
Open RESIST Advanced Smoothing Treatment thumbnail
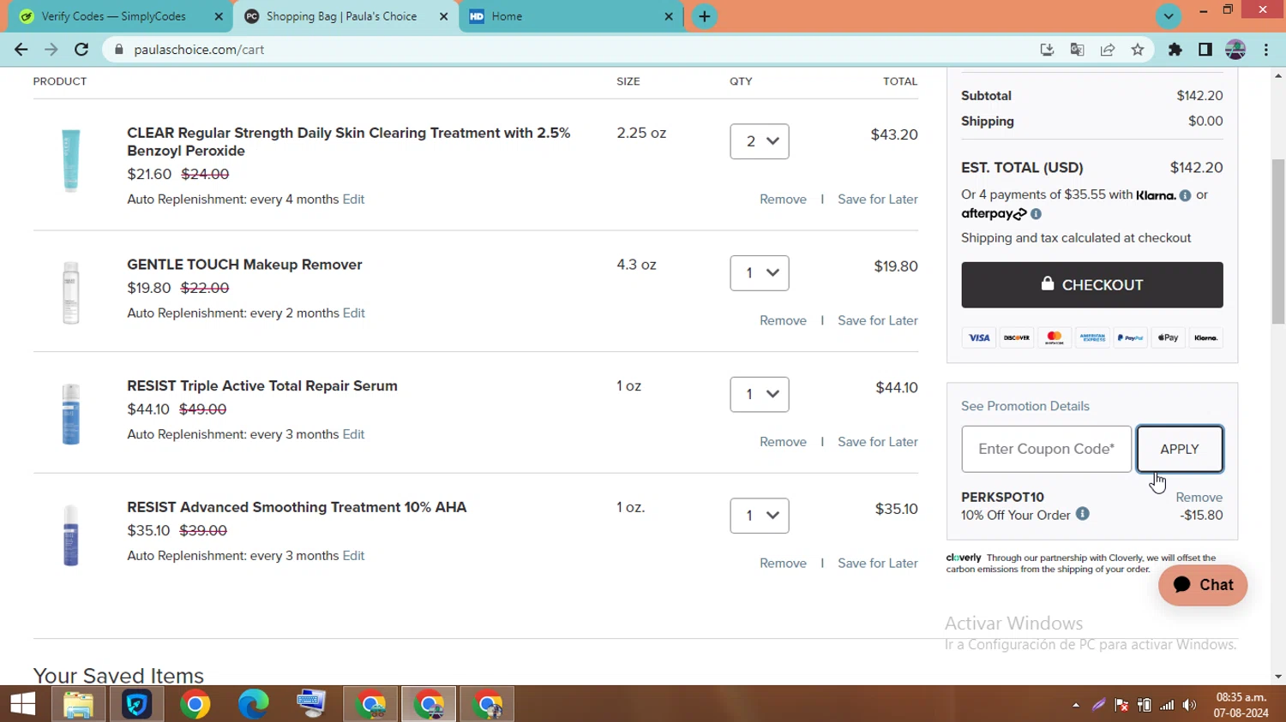(x=71, y=535)
